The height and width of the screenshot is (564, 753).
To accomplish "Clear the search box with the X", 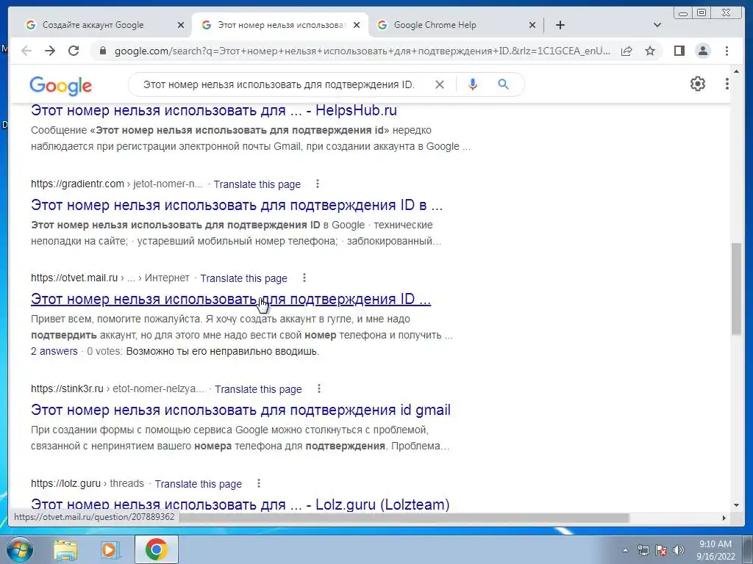I will coord(440,85).
